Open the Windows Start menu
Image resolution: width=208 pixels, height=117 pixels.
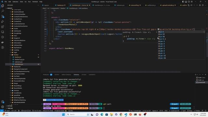point(63,114)
